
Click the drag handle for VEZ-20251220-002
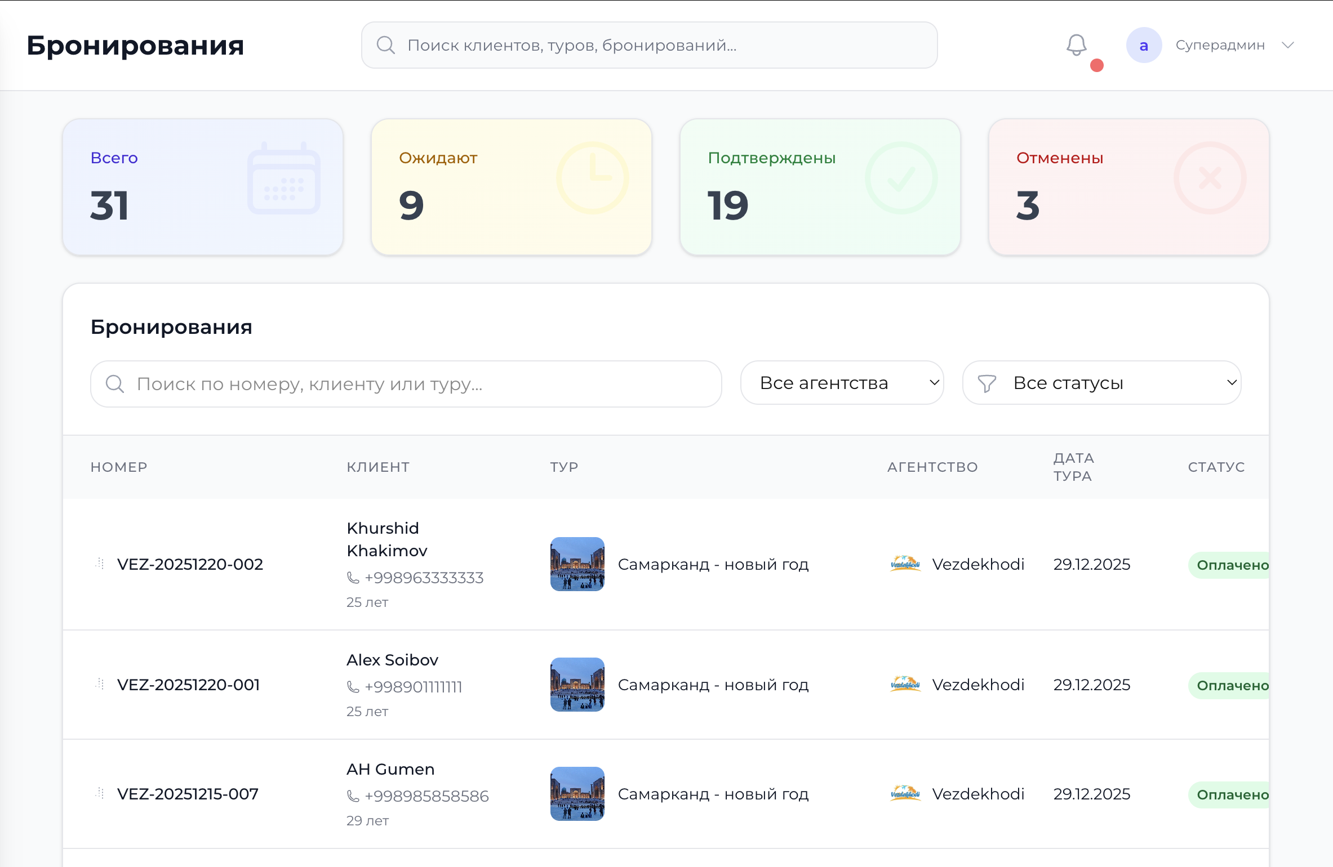tap(99, 564)
